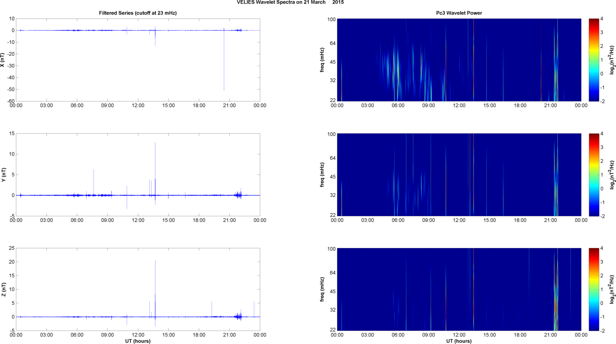
Task: Click "UT (hours)" label under the bottom wavelet plot
Action: [x=459, y=341]
